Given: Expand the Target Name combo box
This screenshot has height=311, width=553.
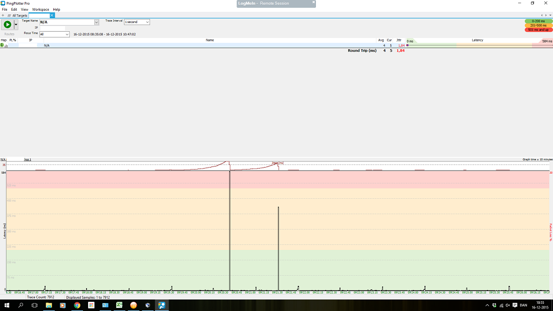Looking at the screenshot, I should tap(96, 23).
